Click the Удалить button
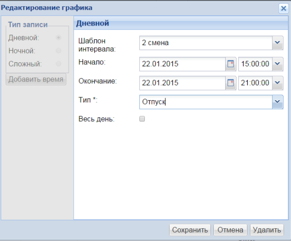 [x=267, y=230]
